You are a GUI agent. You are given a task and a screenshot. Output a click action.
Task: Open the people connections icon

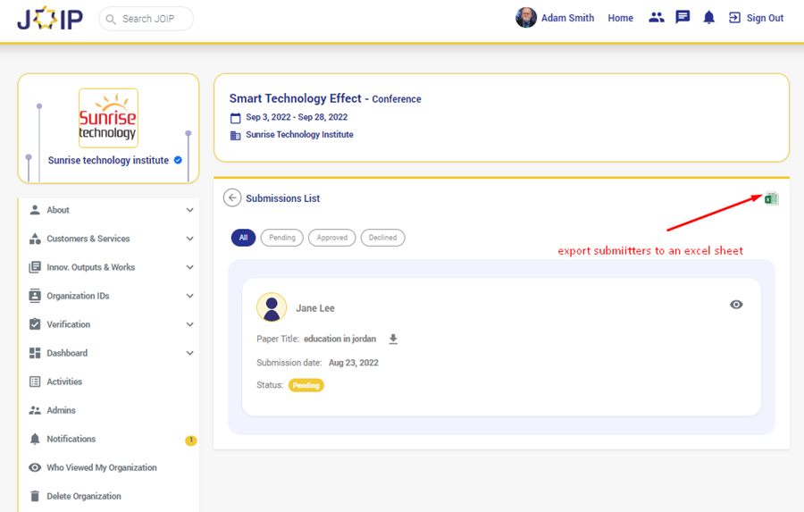pos(657,18)
